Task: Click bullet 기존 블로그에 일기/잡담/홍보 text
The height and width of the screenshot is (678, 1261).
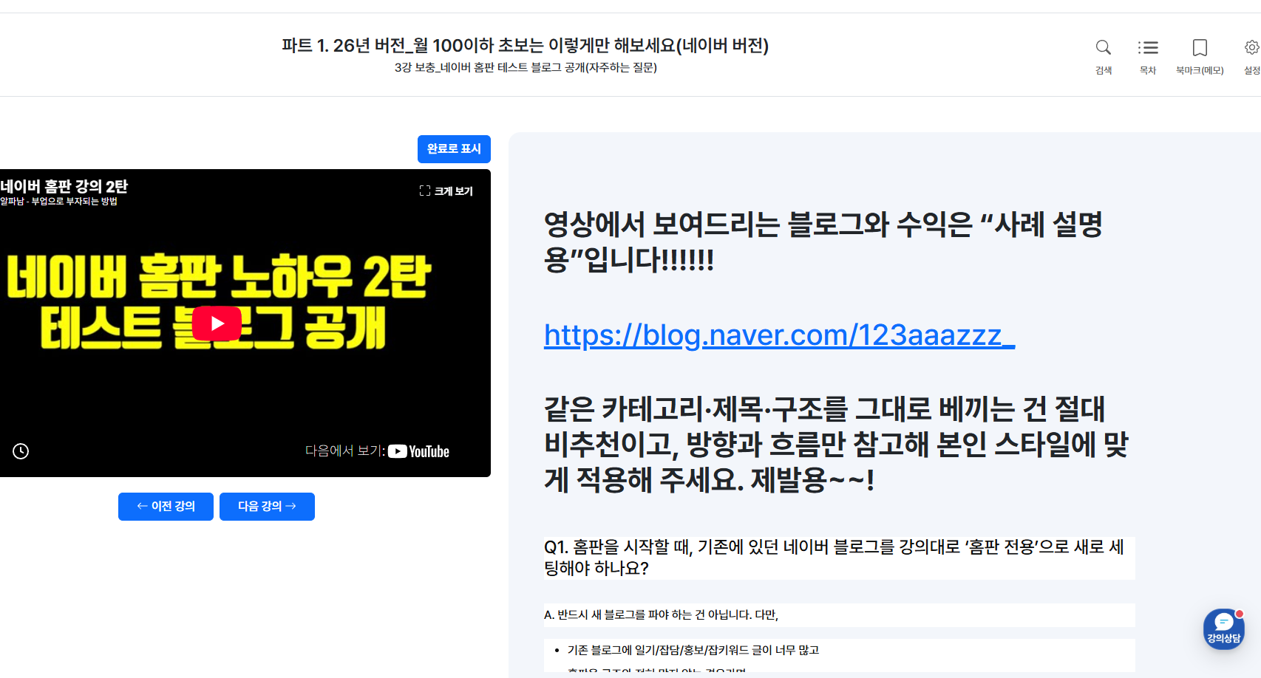Action: pyautogui.click(x=693, y=651)
